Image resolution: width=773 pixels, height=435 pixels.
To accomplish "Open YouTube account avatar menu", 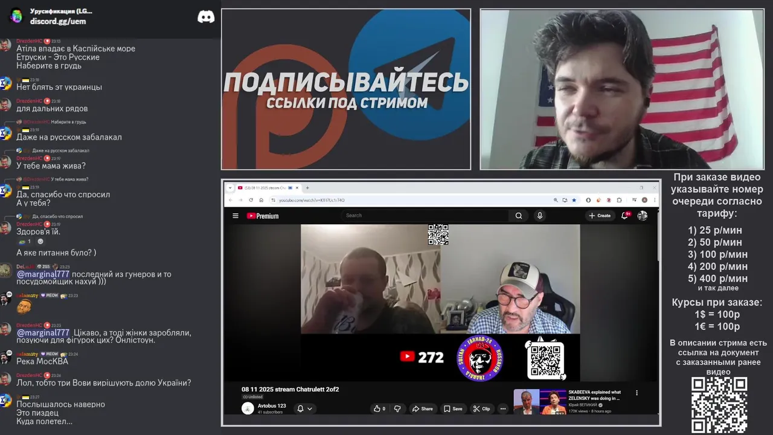I will [x=643, y=216].
